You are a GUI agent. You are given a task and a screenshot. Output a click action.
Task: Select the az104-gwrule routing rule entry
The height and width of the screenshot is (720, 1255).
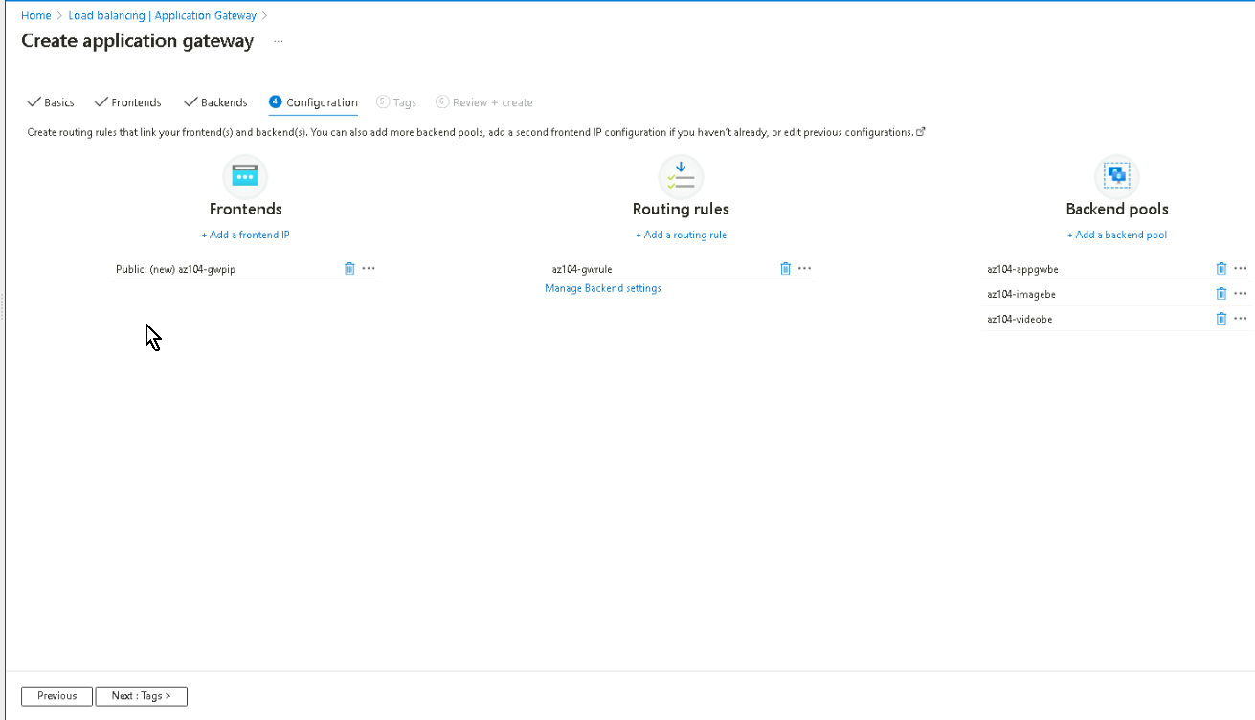coord(582,269)
